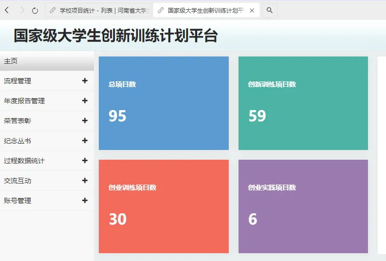Click the 创业实践项目数 label on the purple card

(272, 187)
